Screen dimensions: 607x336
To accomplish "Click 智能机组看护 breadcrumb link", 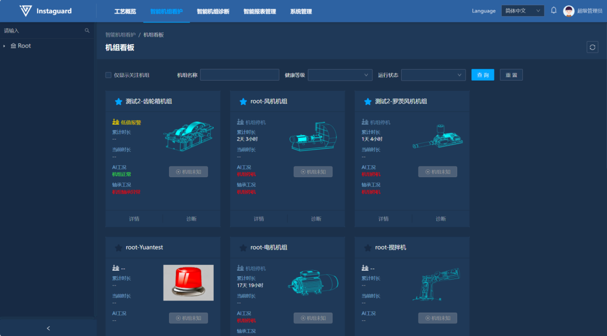I will point(120,35).
